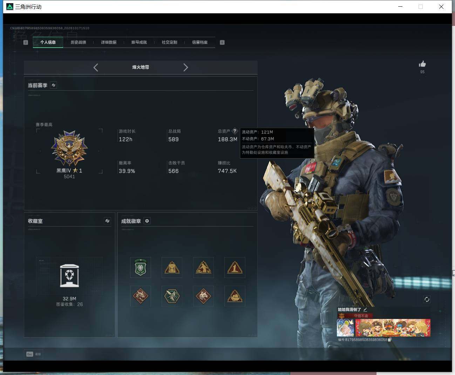The height and width of the screenshot is (375, 455).
Task: Select the green hornet hexagon badge
Action: coord(172,296)
